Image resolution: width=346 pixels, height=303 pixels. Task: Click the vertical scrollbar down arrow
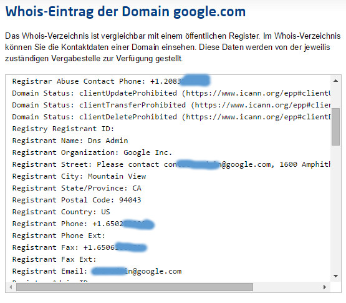(335, 276)
